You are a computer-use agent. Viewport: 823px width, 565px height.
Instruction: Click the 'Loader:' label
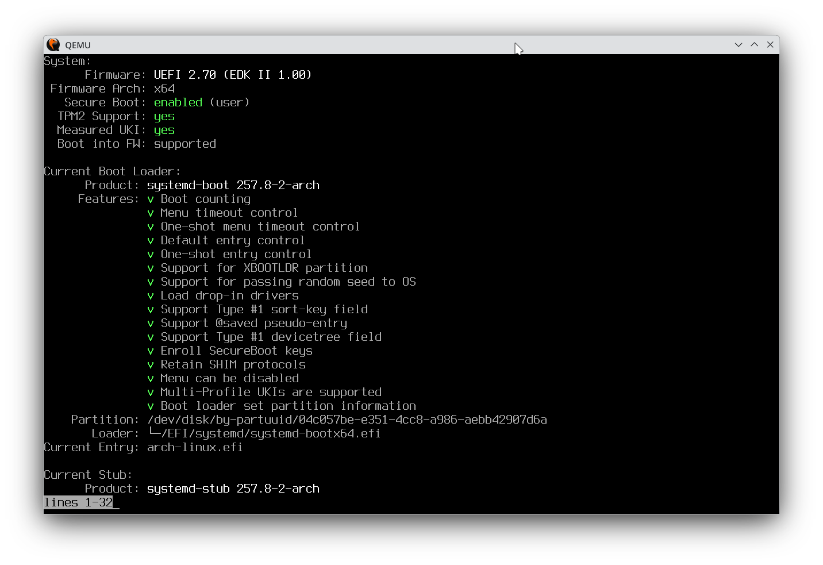click(x=116, y=433)
